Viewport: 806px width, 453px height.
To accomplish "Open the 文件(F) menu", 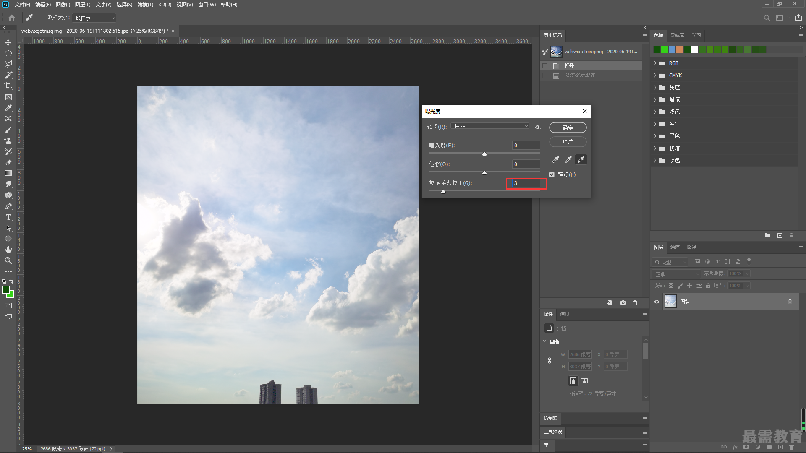I will (22, 5).
